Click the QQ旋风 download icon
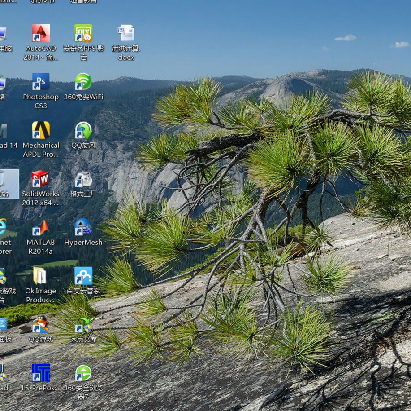The height and width of the screenshot is (411, 411). tap(83, 130)
